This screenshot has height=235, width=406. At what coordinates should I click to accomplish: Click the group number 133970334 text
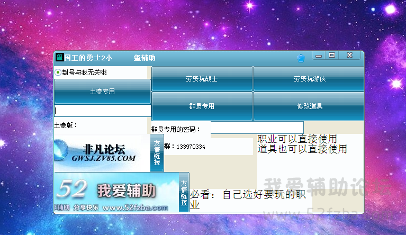click(x=191, y=147)
